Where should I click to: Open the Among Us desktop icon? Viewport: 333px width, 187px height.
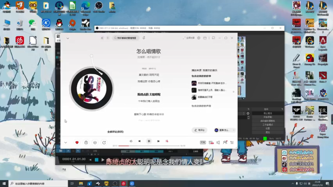[x=310, y=59]
